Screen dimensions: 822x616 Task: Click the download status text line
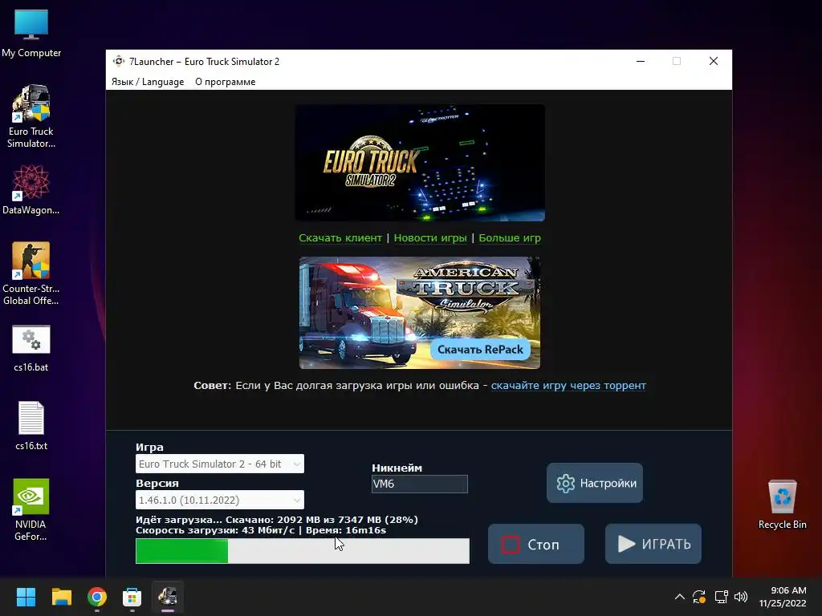[x=277, y=520]
